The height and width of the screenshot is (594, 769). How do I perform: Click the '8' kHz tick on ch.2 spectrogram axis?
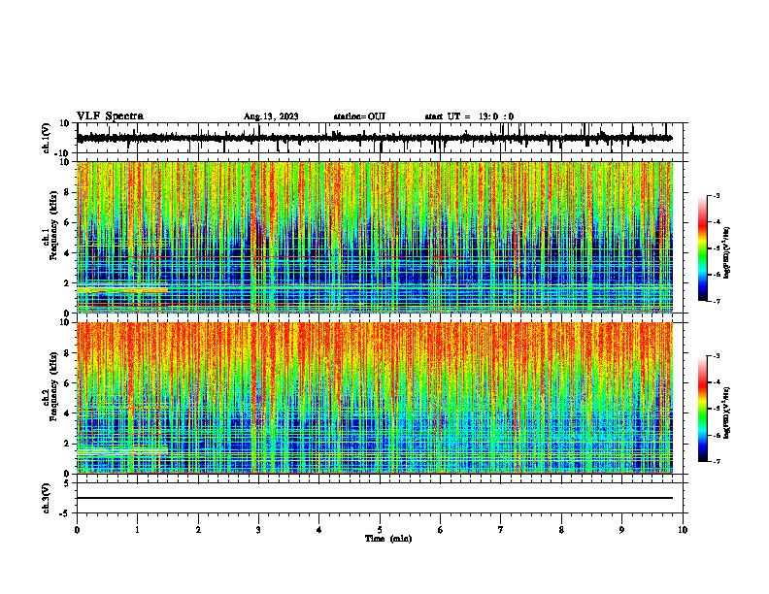[x=67, y=353]
